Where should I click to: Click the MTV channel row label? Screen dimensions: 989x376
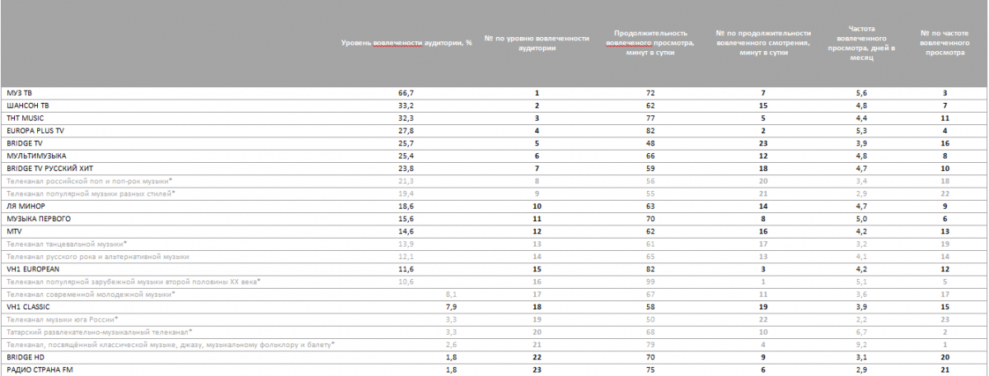coord(14,231)
